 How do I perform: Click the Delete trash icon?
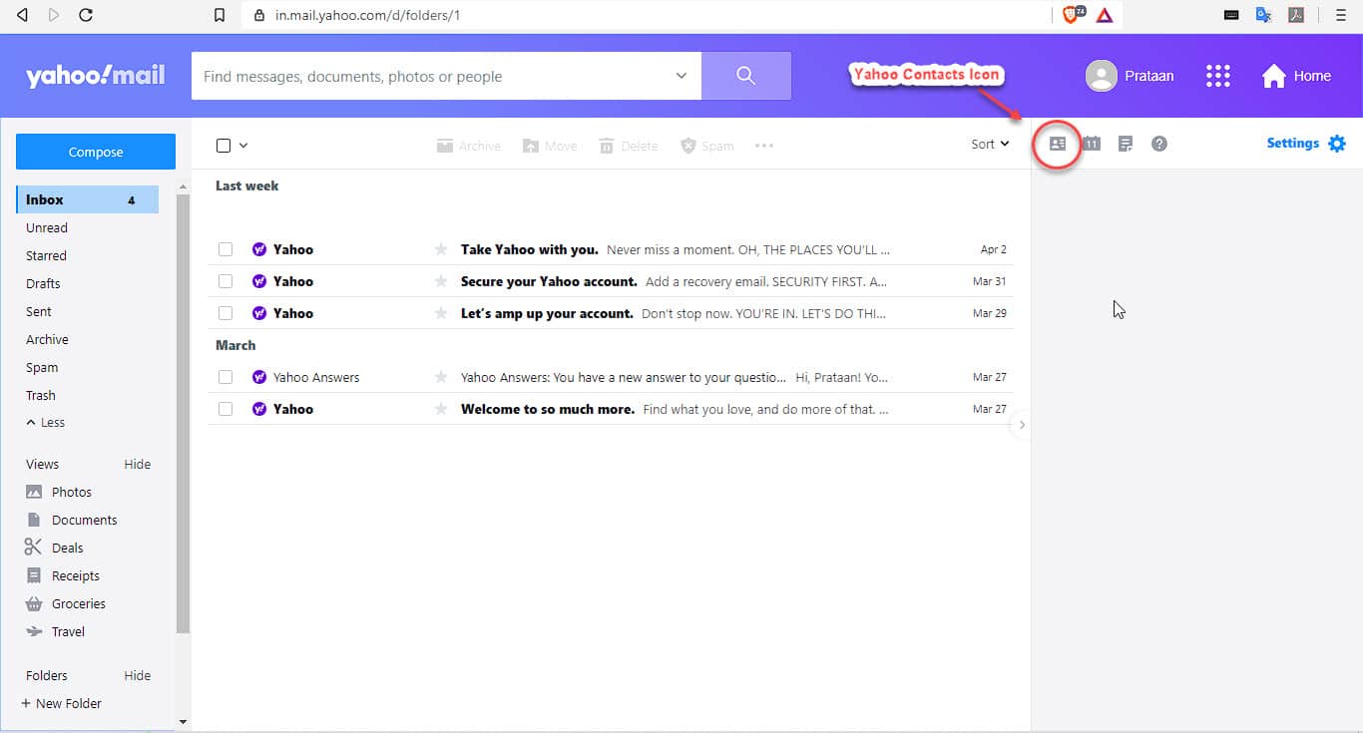607,146
